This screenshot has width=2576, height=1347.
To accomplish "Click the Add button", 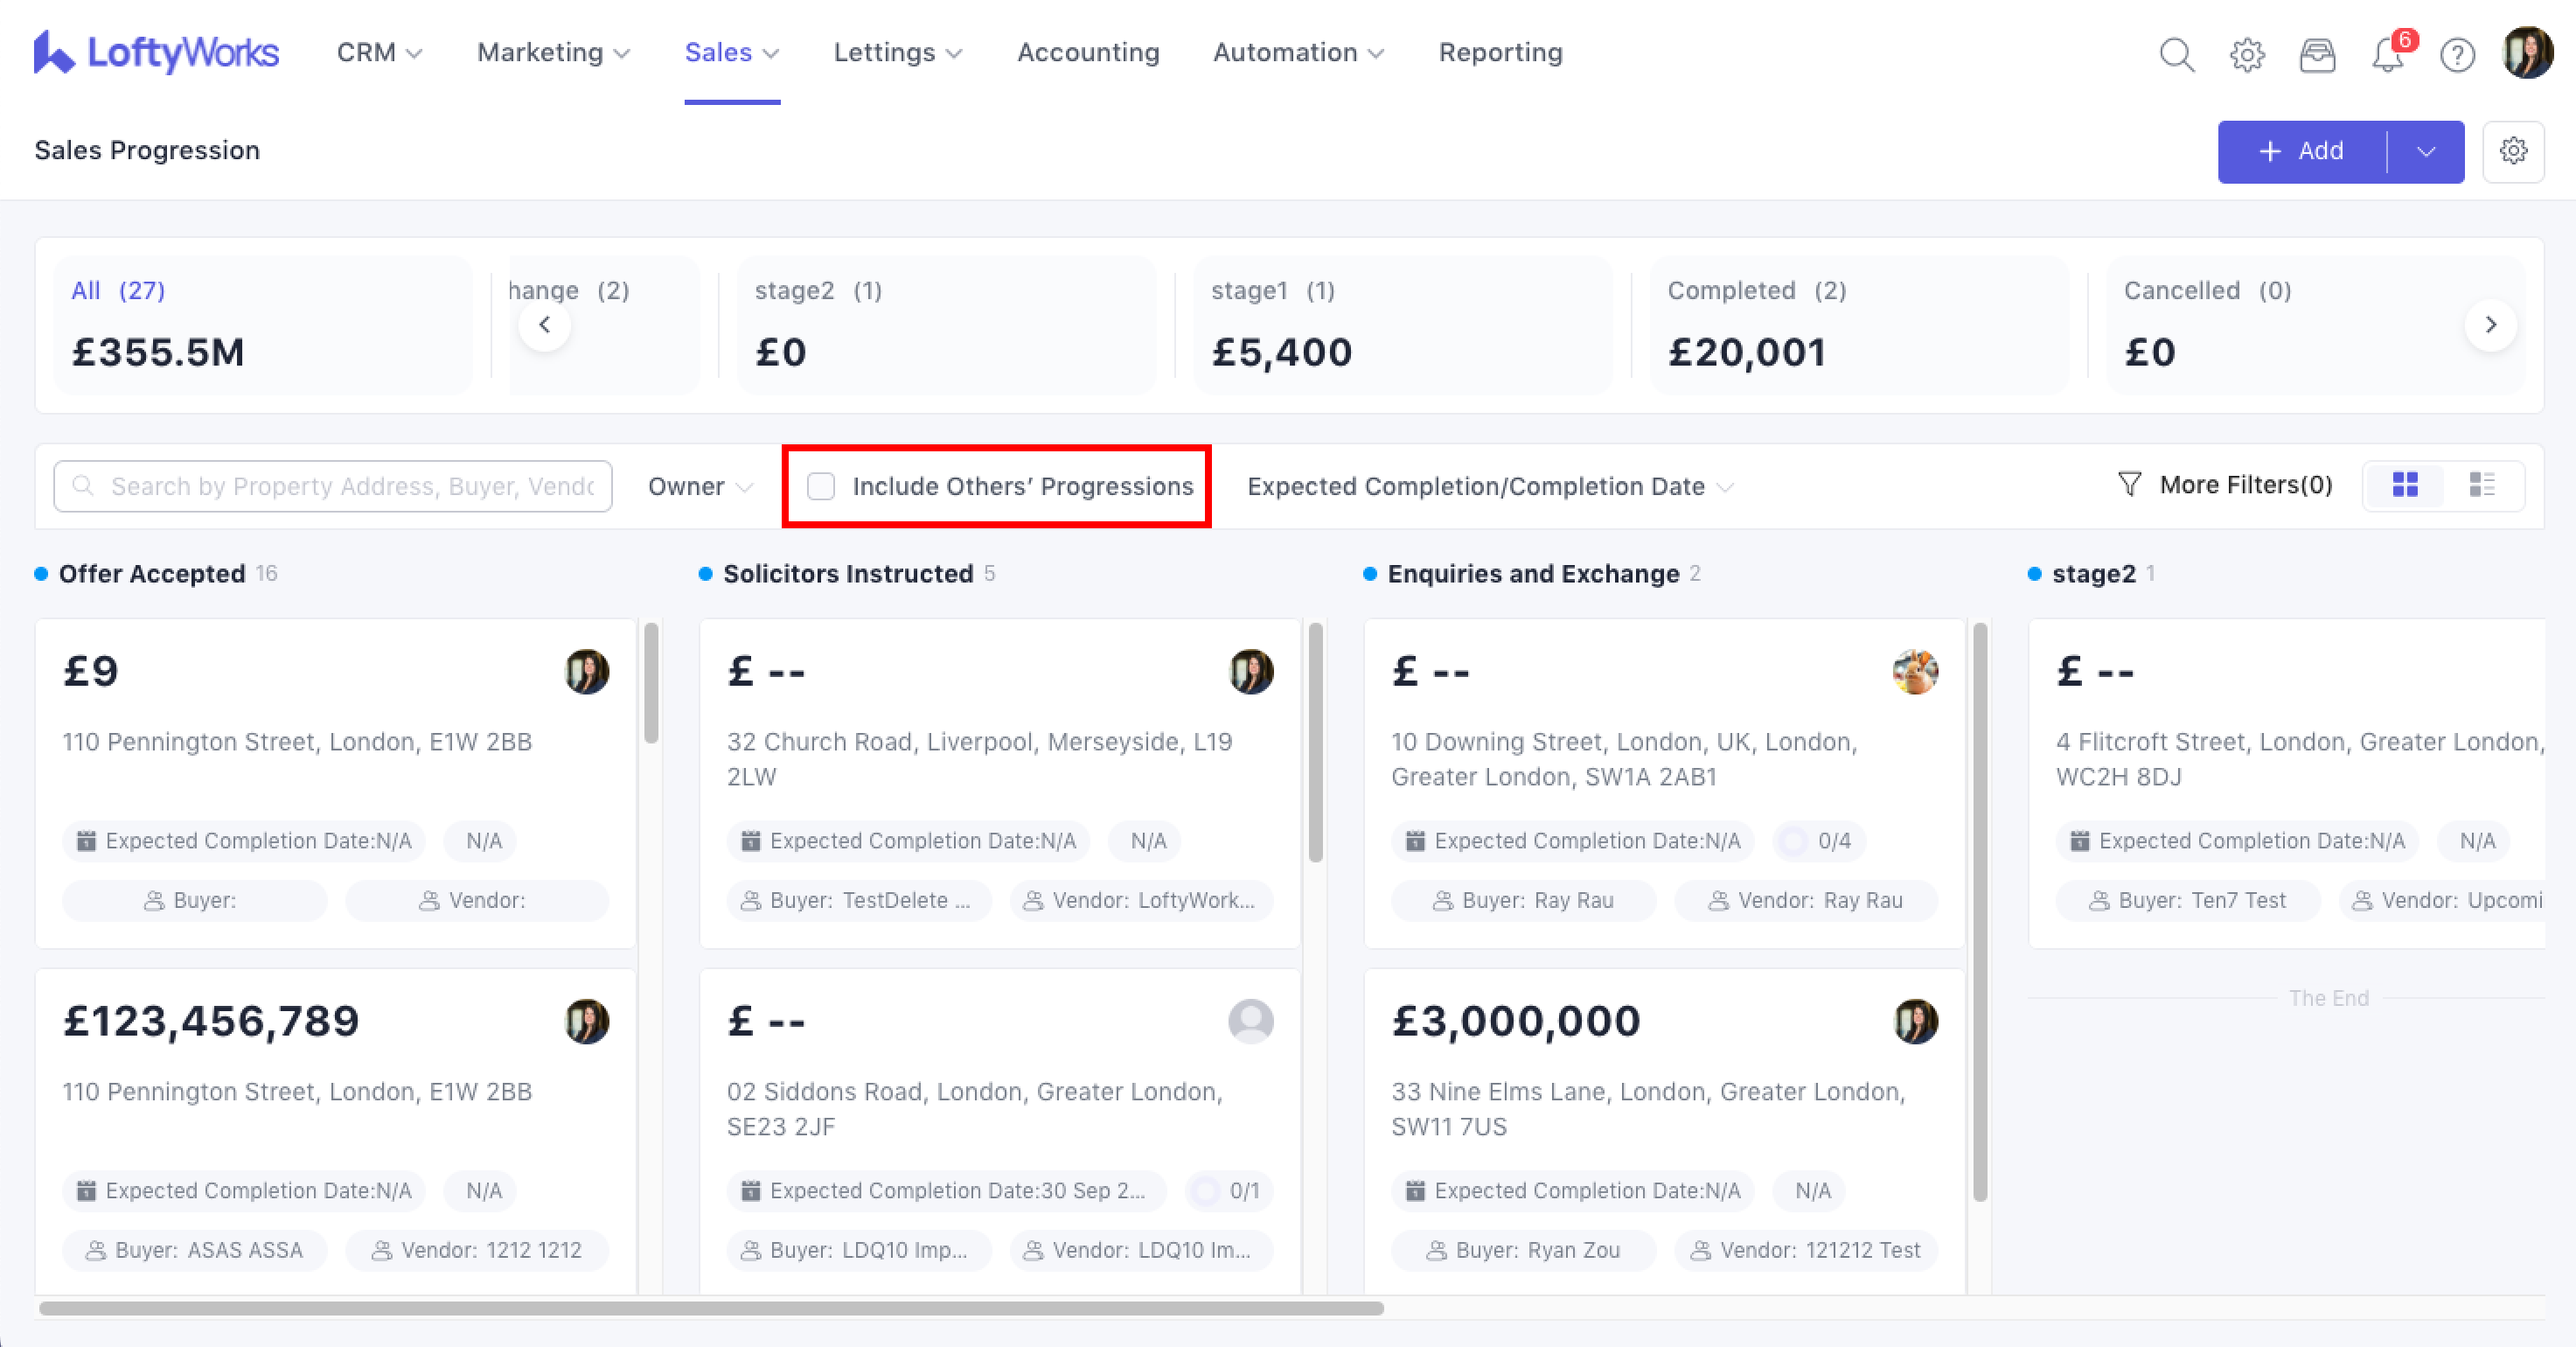I will click(2301, 151).
